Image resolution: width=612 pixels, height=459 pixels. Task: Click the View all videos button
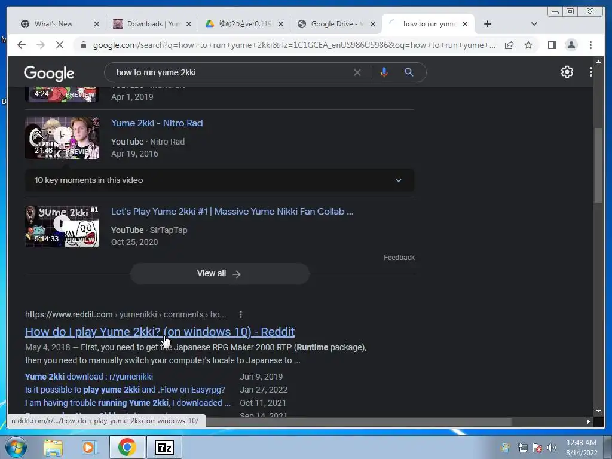coord(219,274)
